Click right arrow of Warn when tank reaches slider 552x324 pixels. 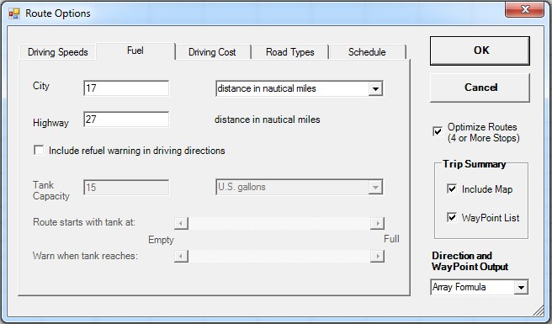click(x=377, y=256)
